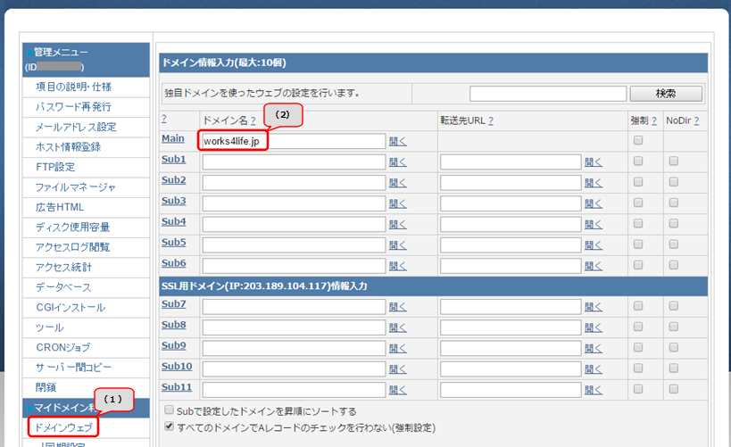
Task: Click help ? next to 強制
Action: click(x=654, y=120)
